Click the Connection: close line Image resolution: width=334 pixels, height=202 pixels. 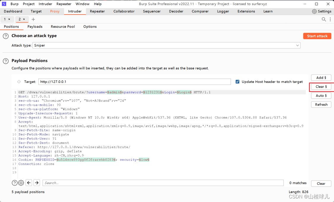click(36, 164)
